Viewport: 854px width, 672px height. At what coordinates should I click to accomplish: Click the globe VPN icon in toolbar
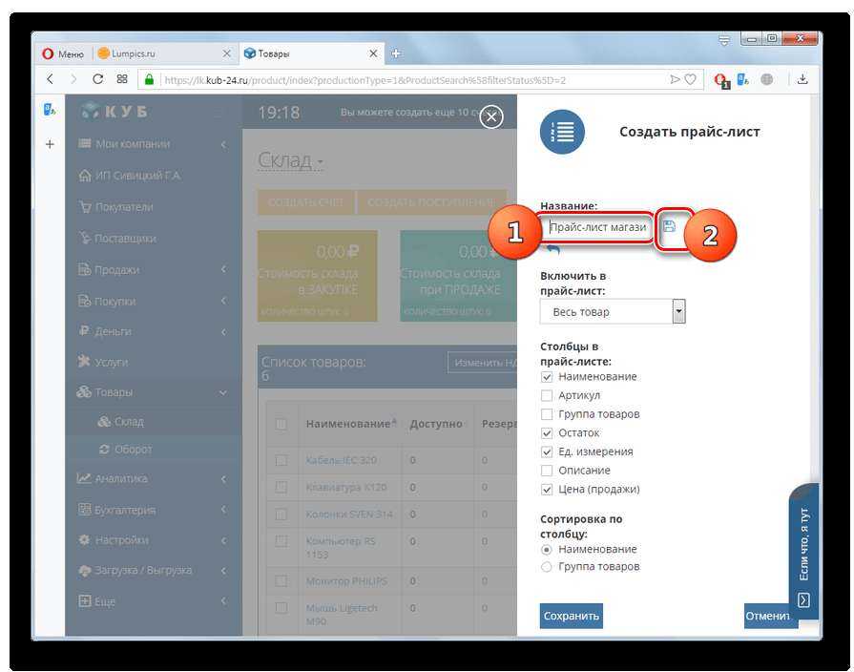(x=767, y=79)
